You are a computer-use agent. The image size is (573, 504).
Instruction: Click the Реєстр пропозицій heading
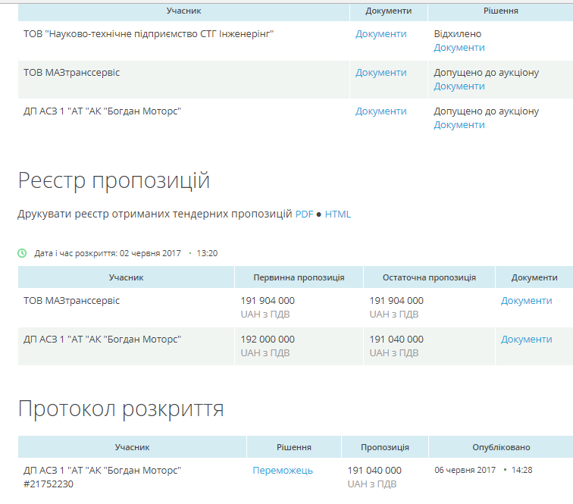114,181
